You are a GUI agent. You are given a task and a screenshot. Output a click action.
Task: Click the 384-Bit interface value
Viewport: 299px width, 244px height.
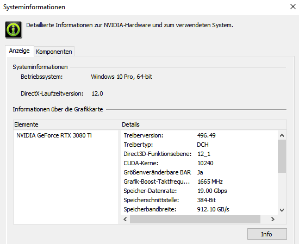pyautogui.click(x=207, y=200)
